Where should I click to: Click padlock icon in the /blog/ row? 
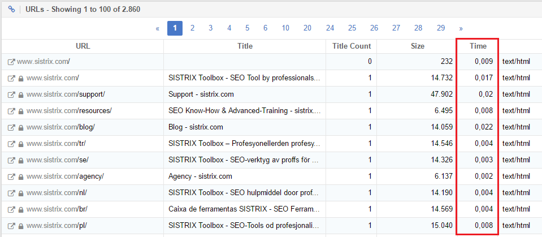click(21, 127)
